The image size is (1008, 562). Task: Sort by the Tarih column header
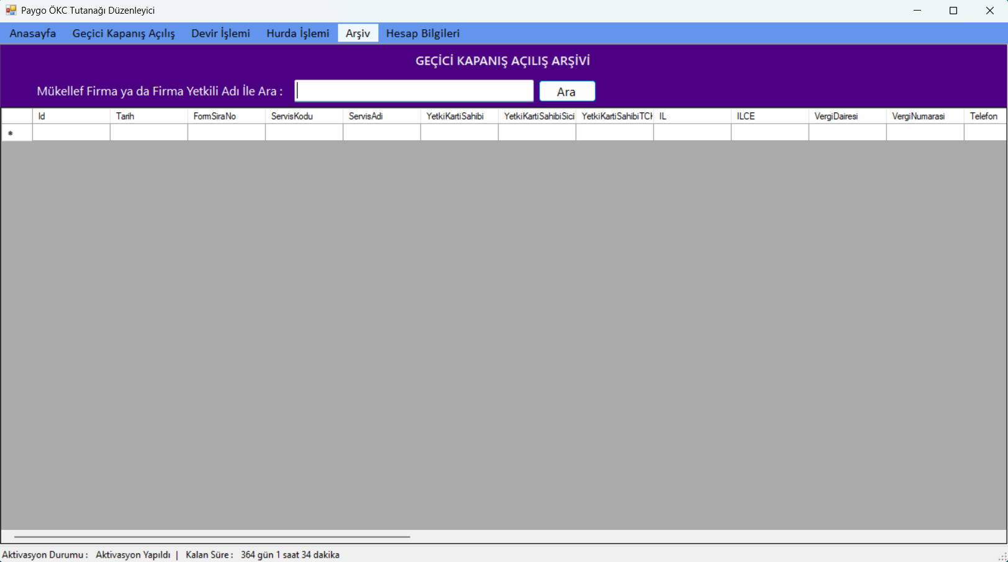[x=149, y=116]
